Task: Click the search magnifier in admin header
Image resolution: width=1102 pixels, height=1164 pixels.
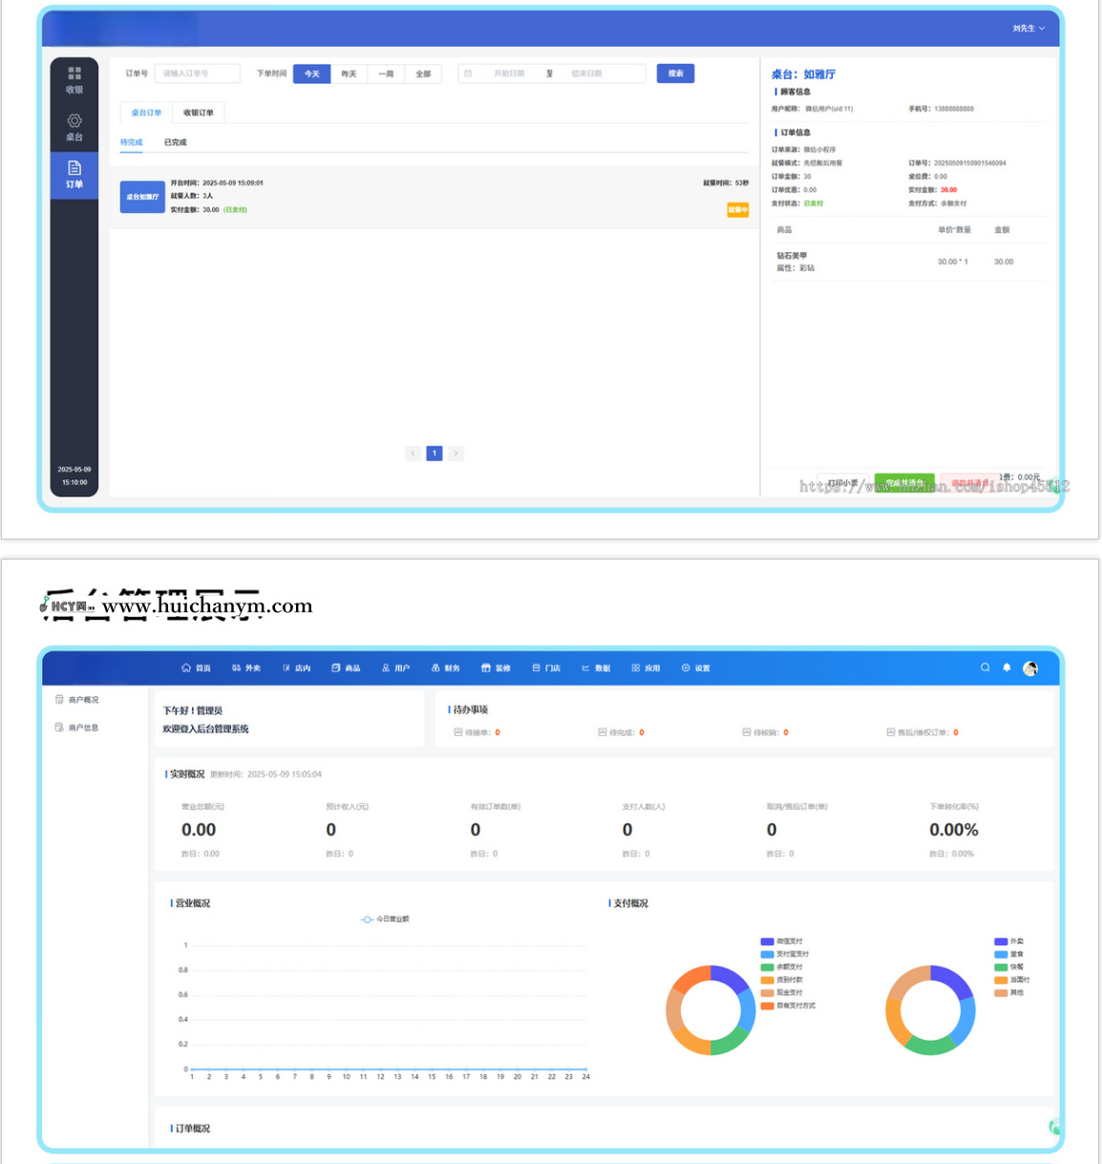Action: tap(985, 667)
